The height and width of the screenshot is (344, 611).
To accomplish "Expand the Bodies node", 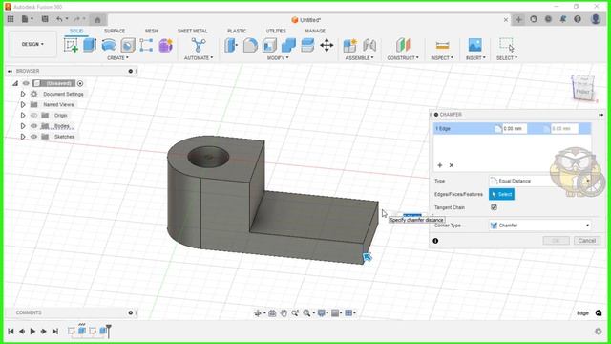I will tap(23, 126).
